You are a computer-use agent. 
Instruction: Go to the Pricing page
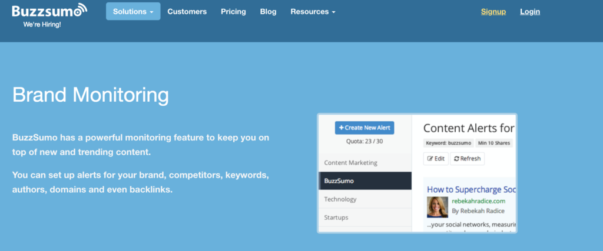(x=233, y=12)
